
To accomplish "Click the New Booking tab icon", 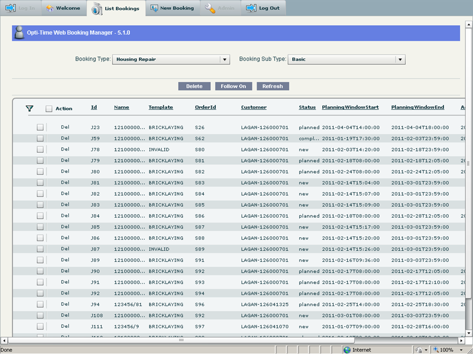I will (x=155, y=8).
